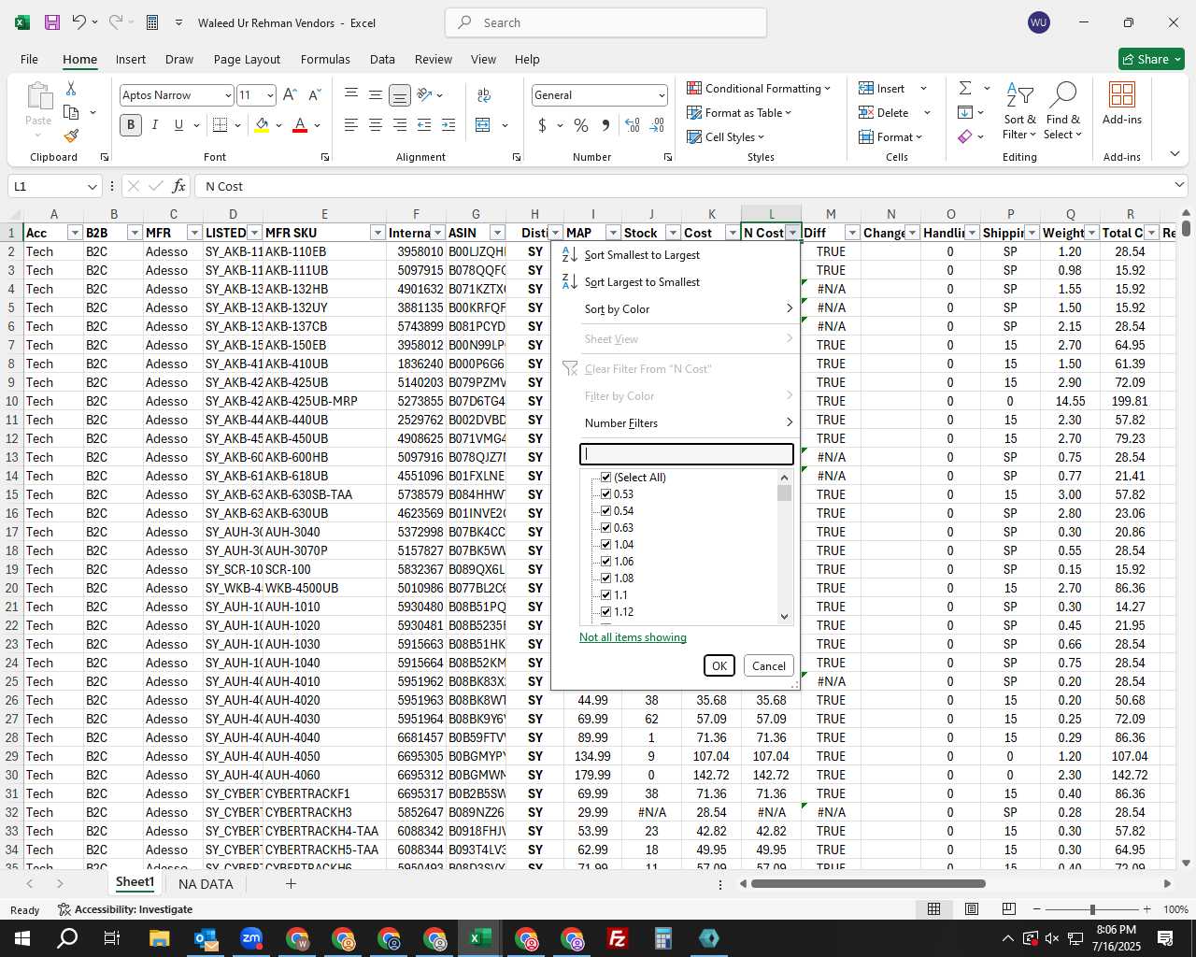Expand the Name Box dropdown
Screen dimensions: 1196x957
[x=92, y=187]
